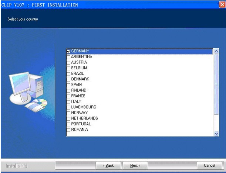Click the LUXEMBOURG country label
The image size is (226, 173).
pyautogui.click(x=84, y=107)
